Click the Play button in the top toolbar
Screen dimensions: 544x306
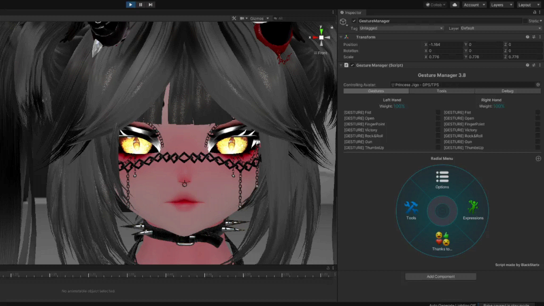coord(131,5)
